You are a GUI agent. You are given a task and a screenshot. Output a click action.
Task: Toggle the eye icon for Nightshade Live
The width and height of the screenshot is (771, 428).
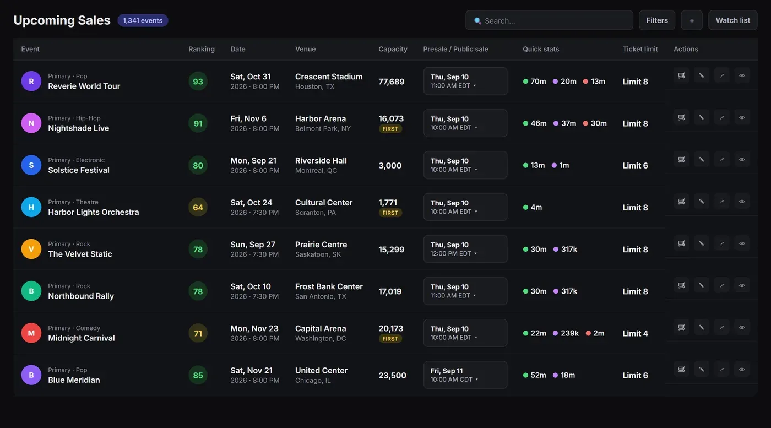point(742,117)
